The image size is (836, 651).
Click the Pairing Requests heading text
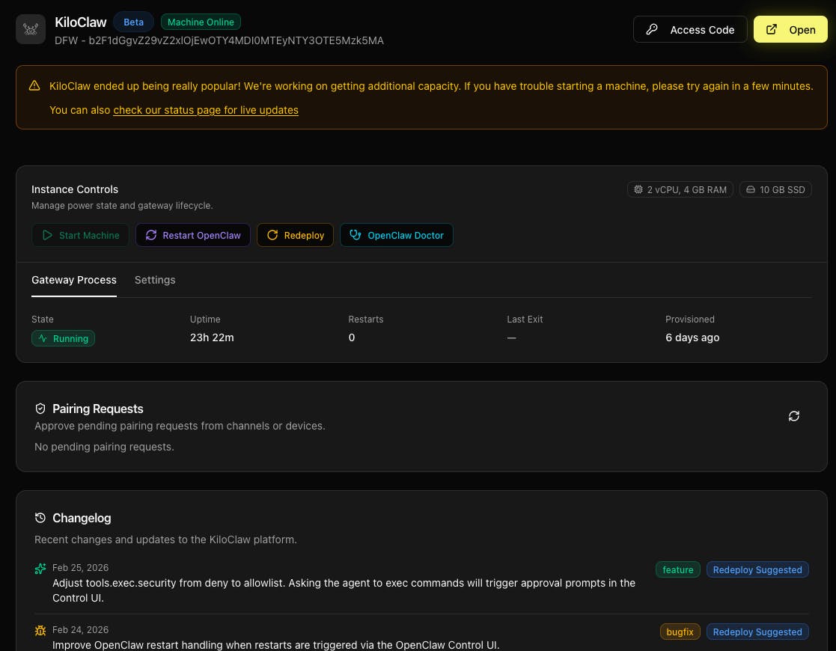[x=97, y=409]
